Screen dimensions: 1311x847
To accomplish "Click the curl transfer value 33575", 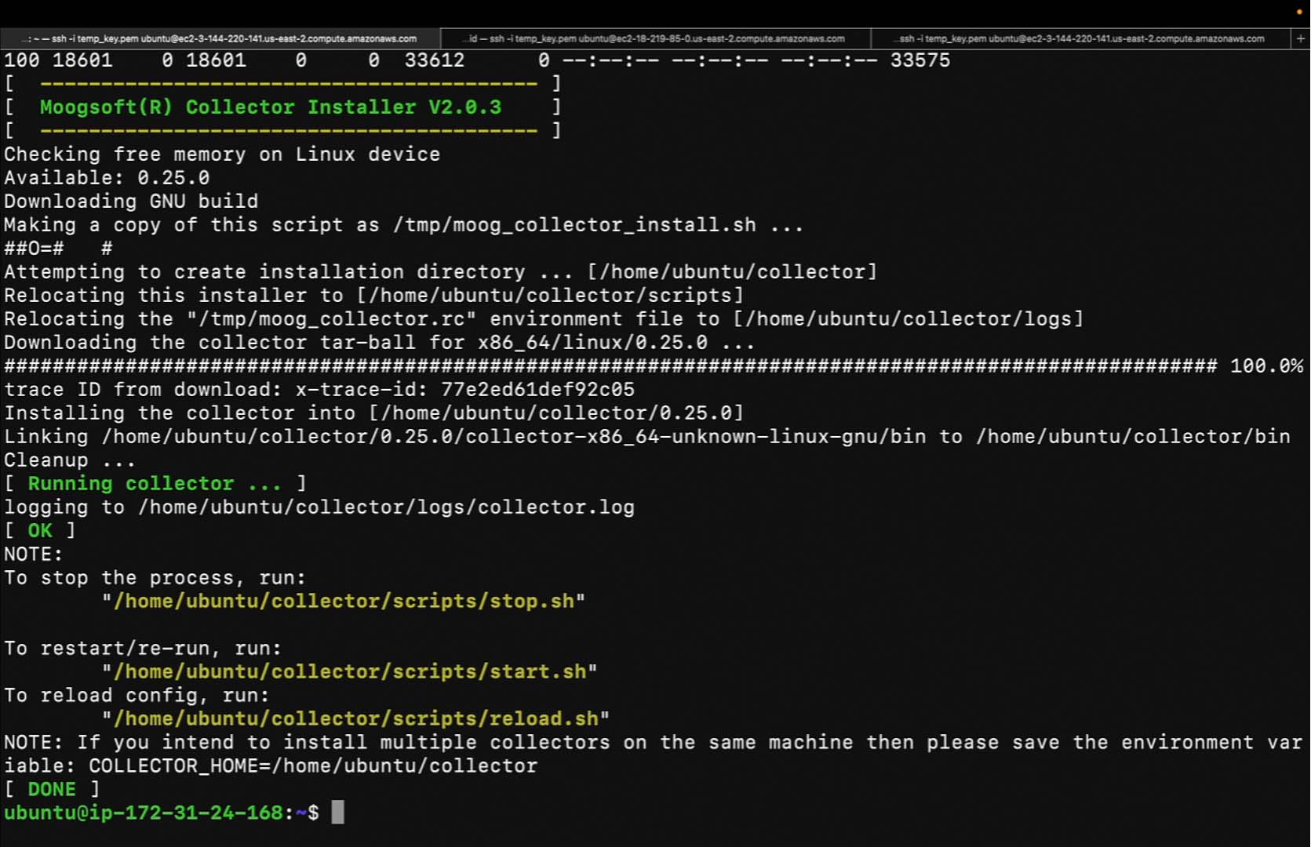I will (920, 60).
